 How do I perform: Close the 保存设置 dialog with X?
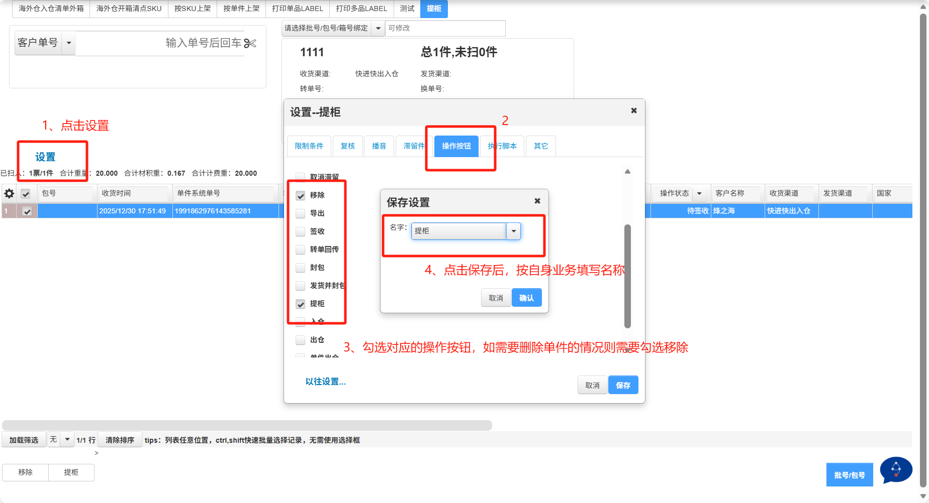pyautogui.click(x=537, y=201)
